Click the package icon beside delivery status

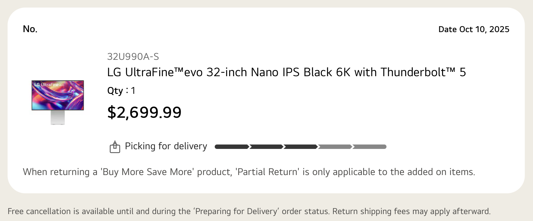click(115, 147)
